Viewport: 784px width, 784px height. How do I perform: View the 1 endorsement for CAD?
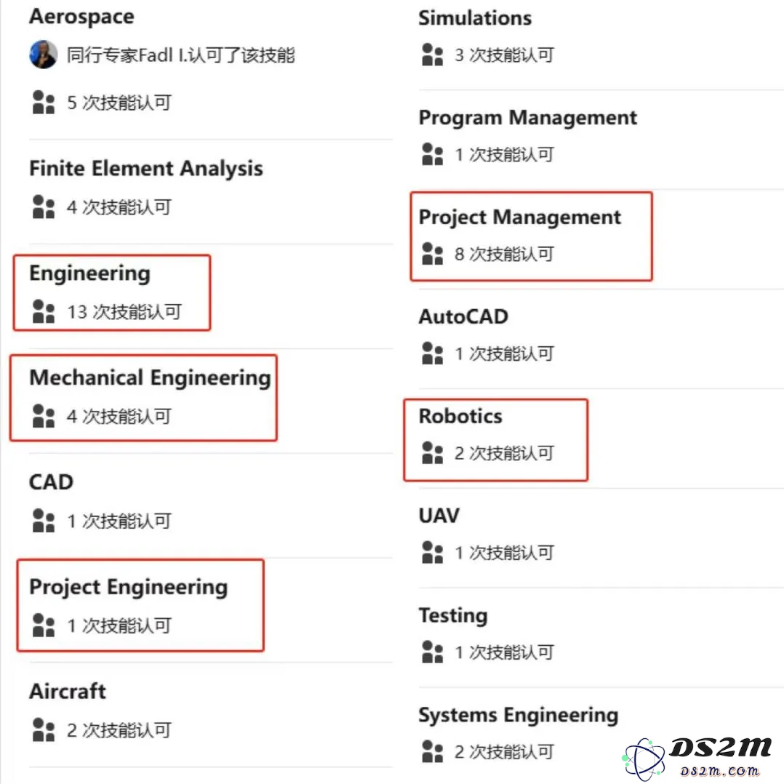click(119, 521)
